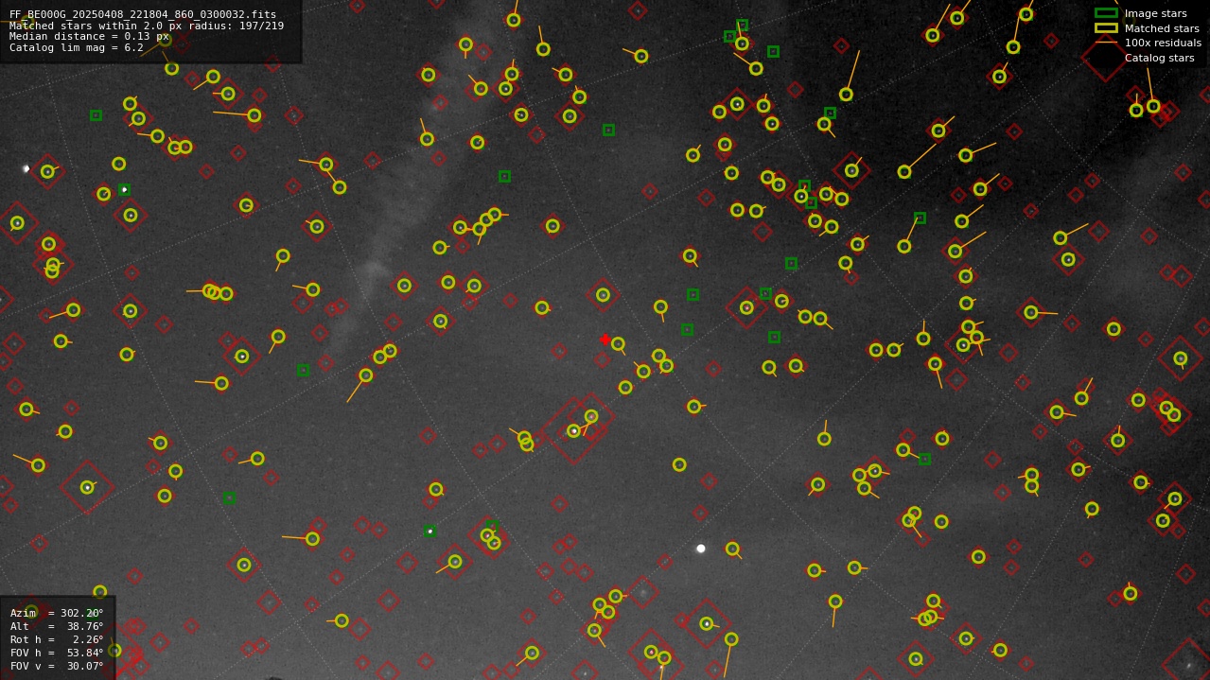Click the 'Catalog stars' legend label

click(1159, 58)
